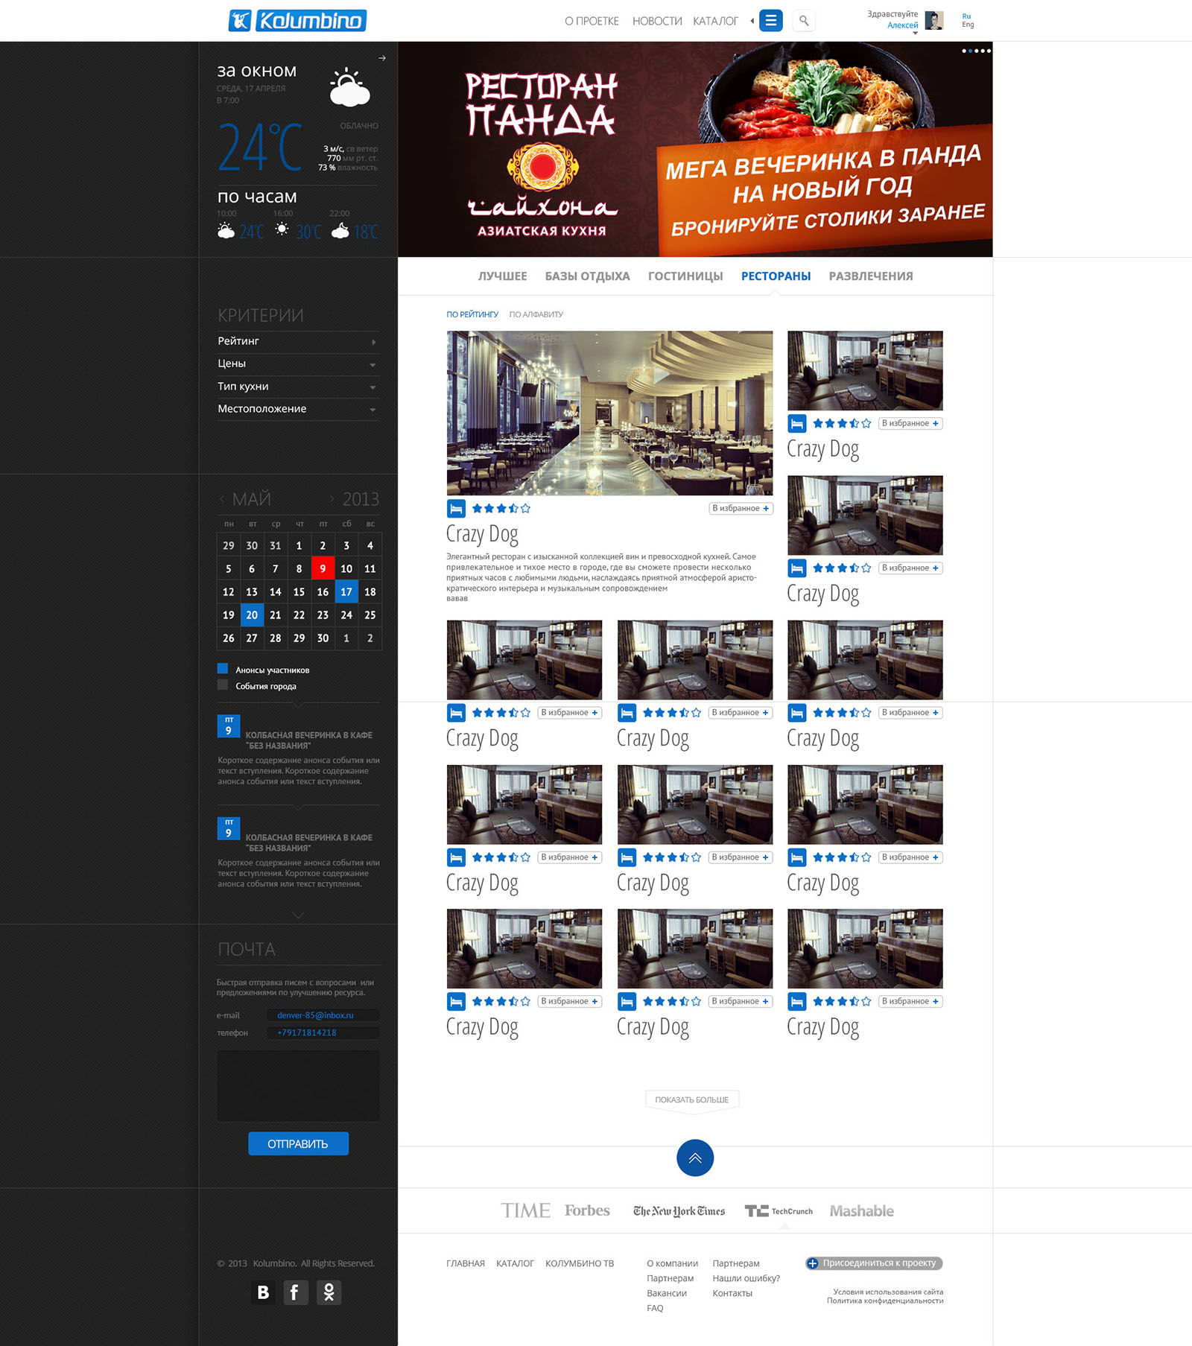
Task: Open 'О ПРОЕКТЕ' menu item
Action: [592, 21]
